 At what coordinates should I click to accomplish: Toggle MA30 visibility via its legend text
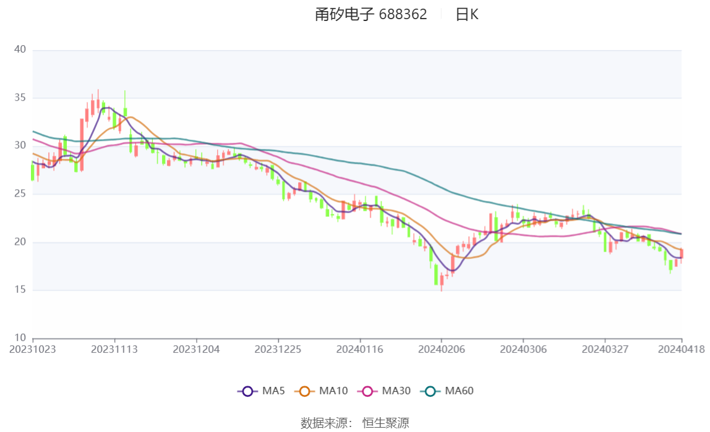tap(396, 391)
